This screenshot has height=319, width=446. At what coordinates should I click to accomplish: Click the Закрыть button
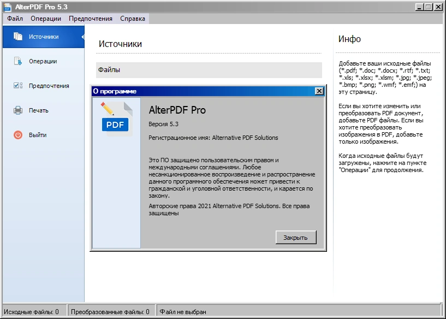[296, 237]
